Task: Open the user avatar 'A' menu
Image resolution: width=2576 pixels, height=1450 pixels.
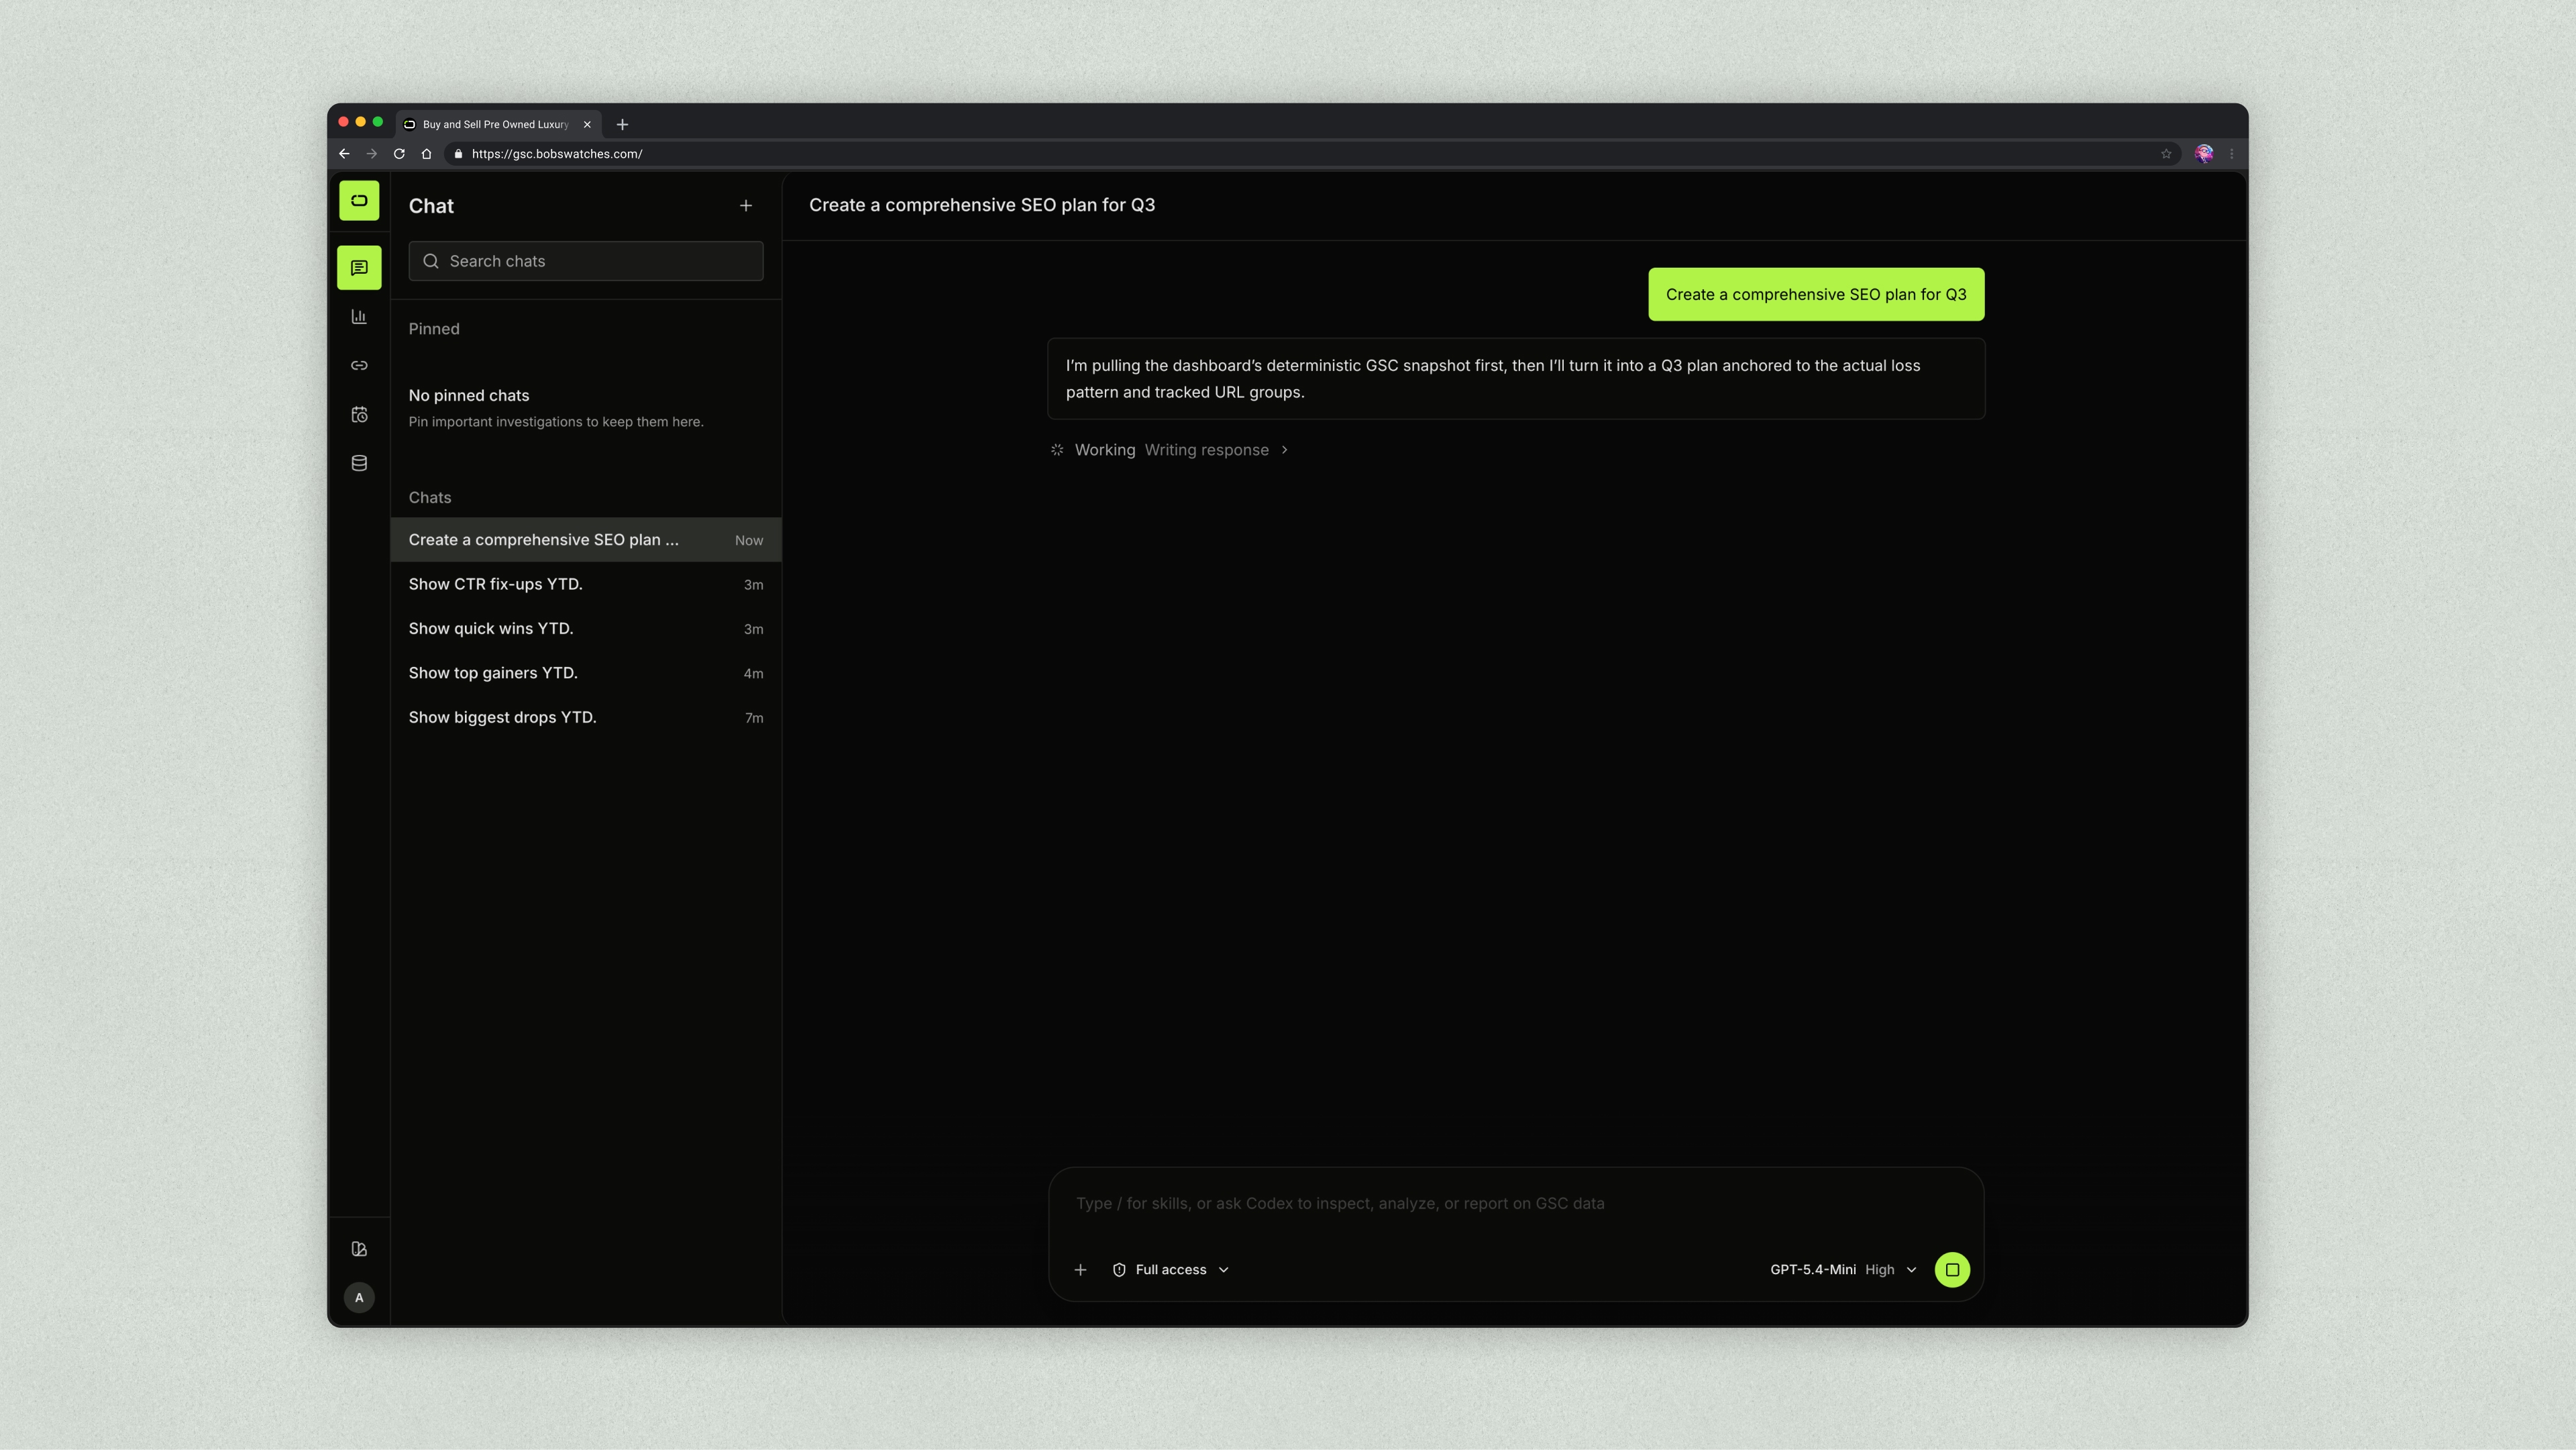Action: pos(359,1298)
